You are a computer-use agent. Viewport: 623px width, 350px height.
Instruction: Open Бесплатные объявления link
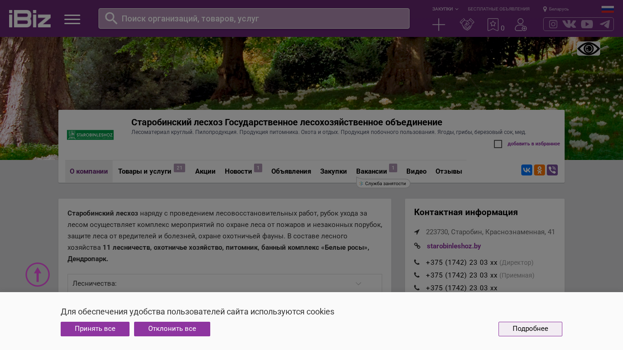[x=498, y=9]
